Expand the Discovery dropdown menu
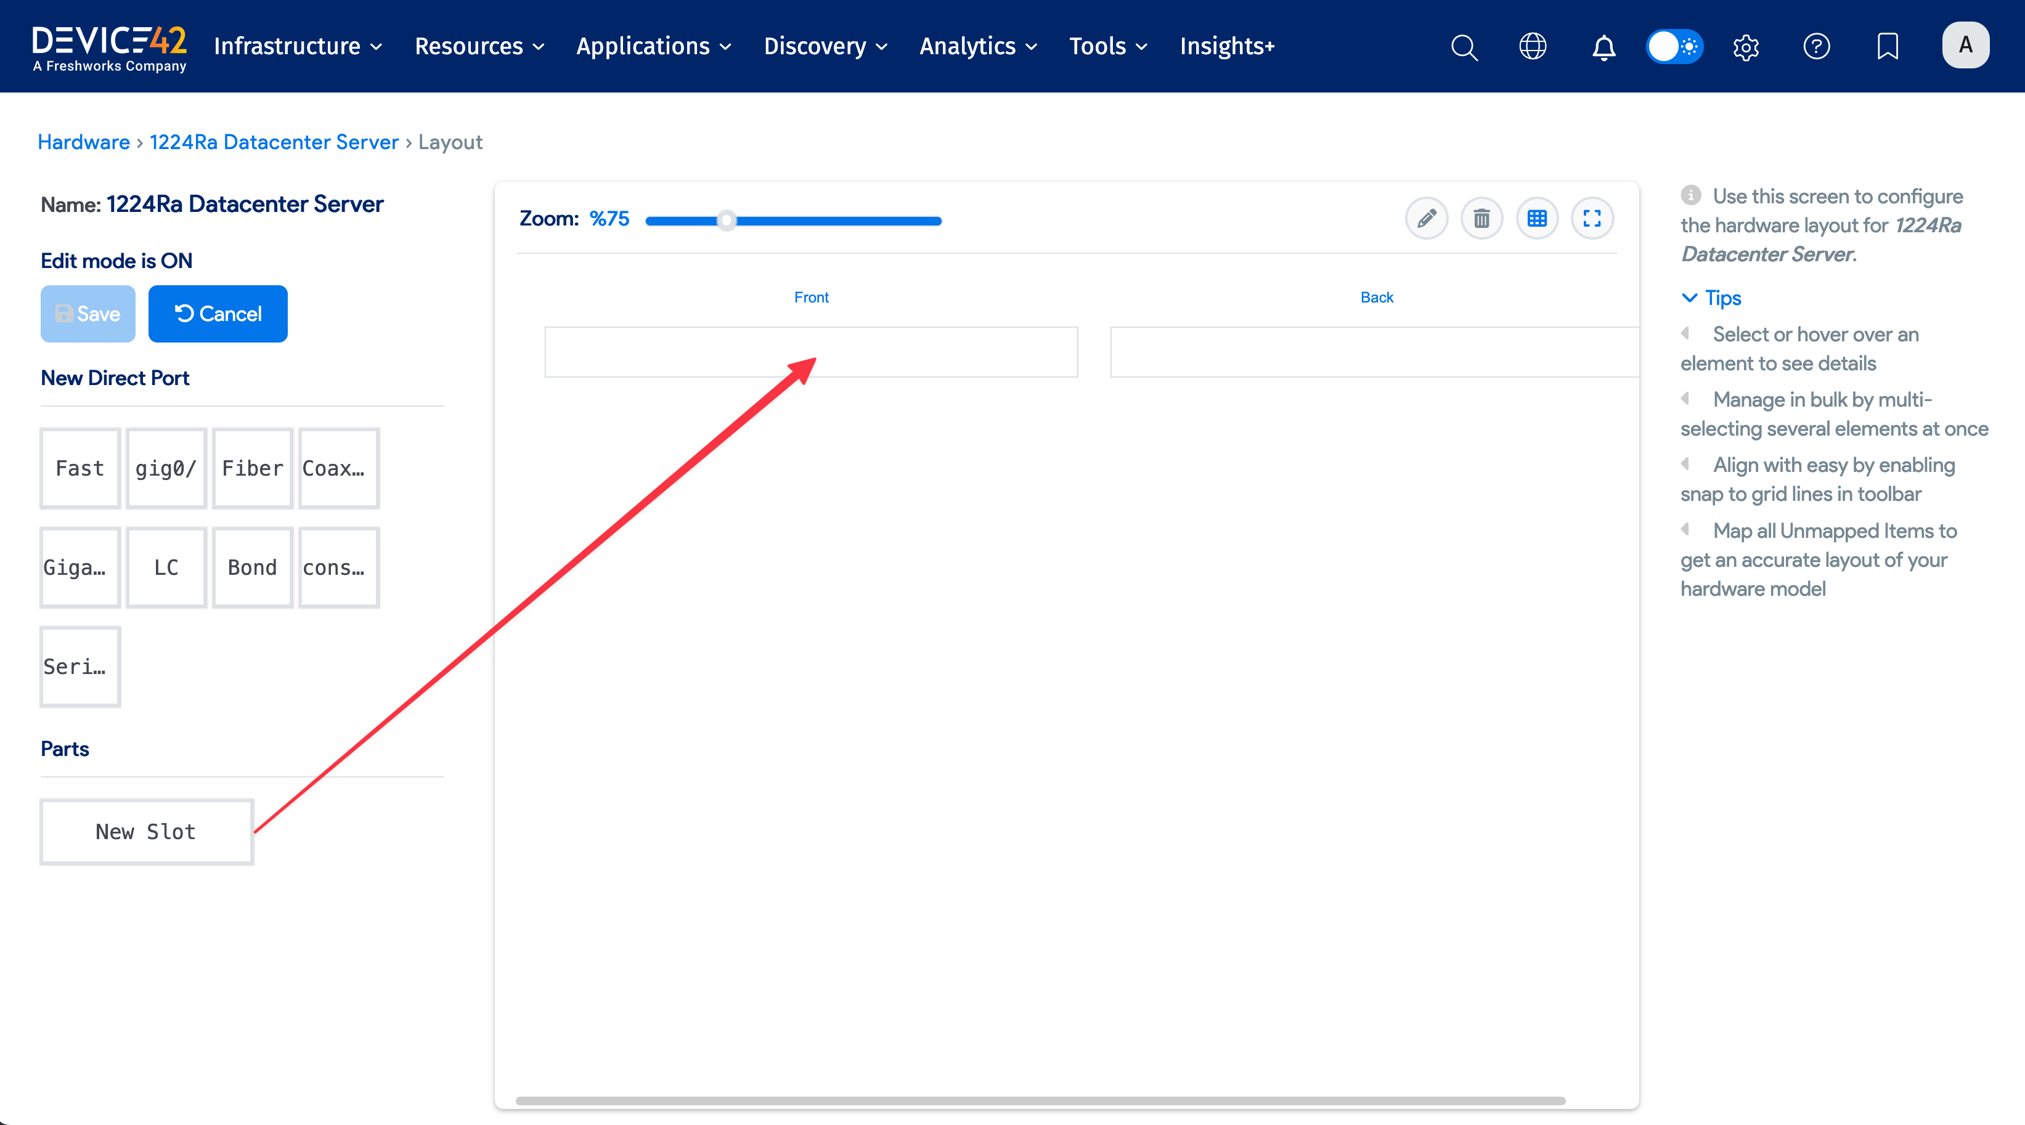The height and width of the screenshot is (1125, 2025). click(x=825, y=46)
